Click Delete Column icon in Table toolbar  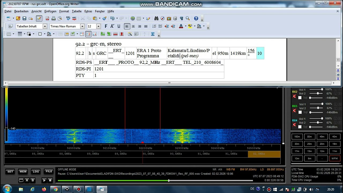coord(122,34)
